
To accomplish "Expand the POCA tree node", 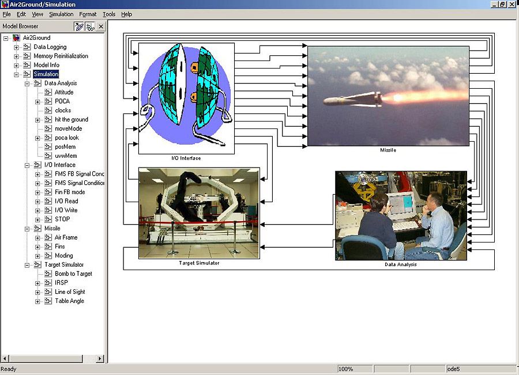I will (x=37, y=102).
